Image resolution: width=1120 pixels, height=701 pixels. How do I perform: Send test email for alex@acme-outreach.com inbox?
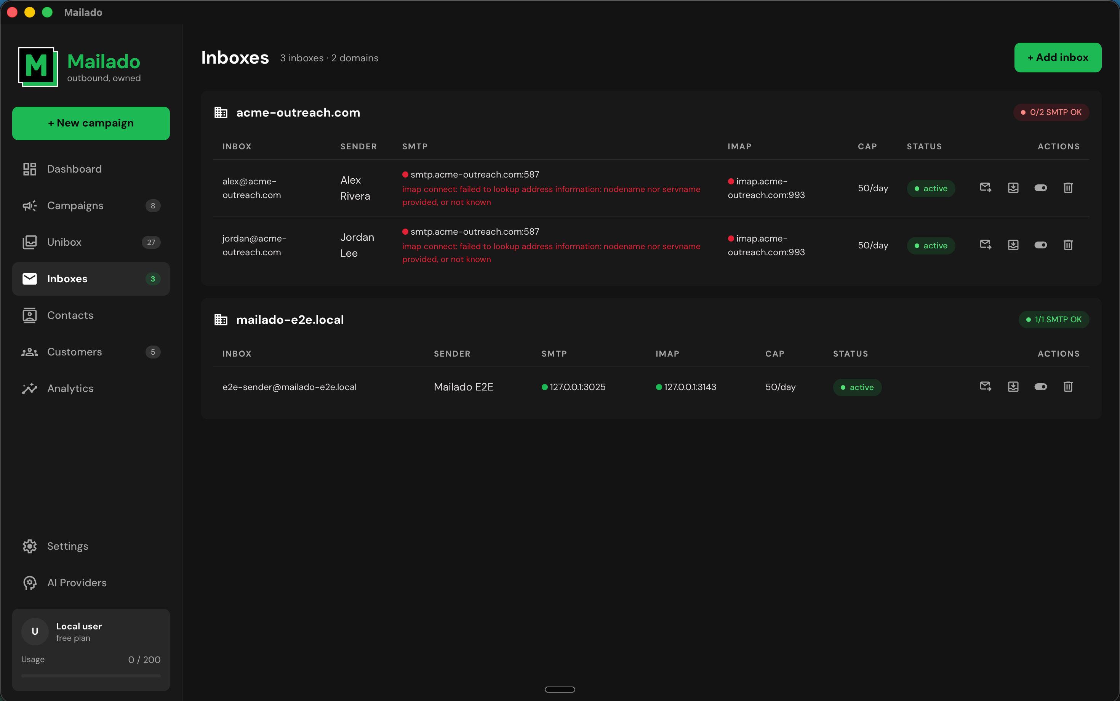(x=986, y=188)
